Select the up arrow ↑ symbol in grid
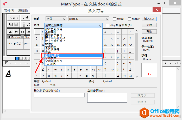182x120 pixels. click(105, 69)
